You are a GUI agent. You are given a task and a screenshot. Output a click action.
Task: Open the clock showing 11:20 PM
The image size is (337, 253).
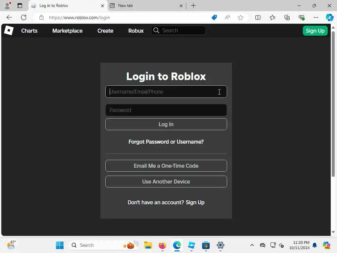(x=299, y=245)
